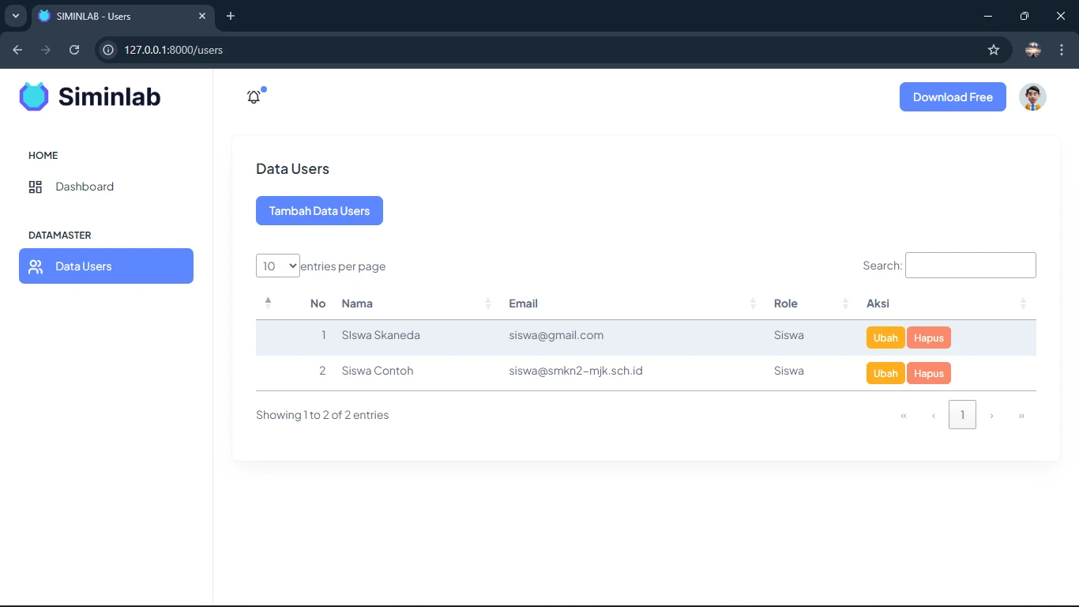Click the Tambah Data Users button

click(x=319, y=211)
